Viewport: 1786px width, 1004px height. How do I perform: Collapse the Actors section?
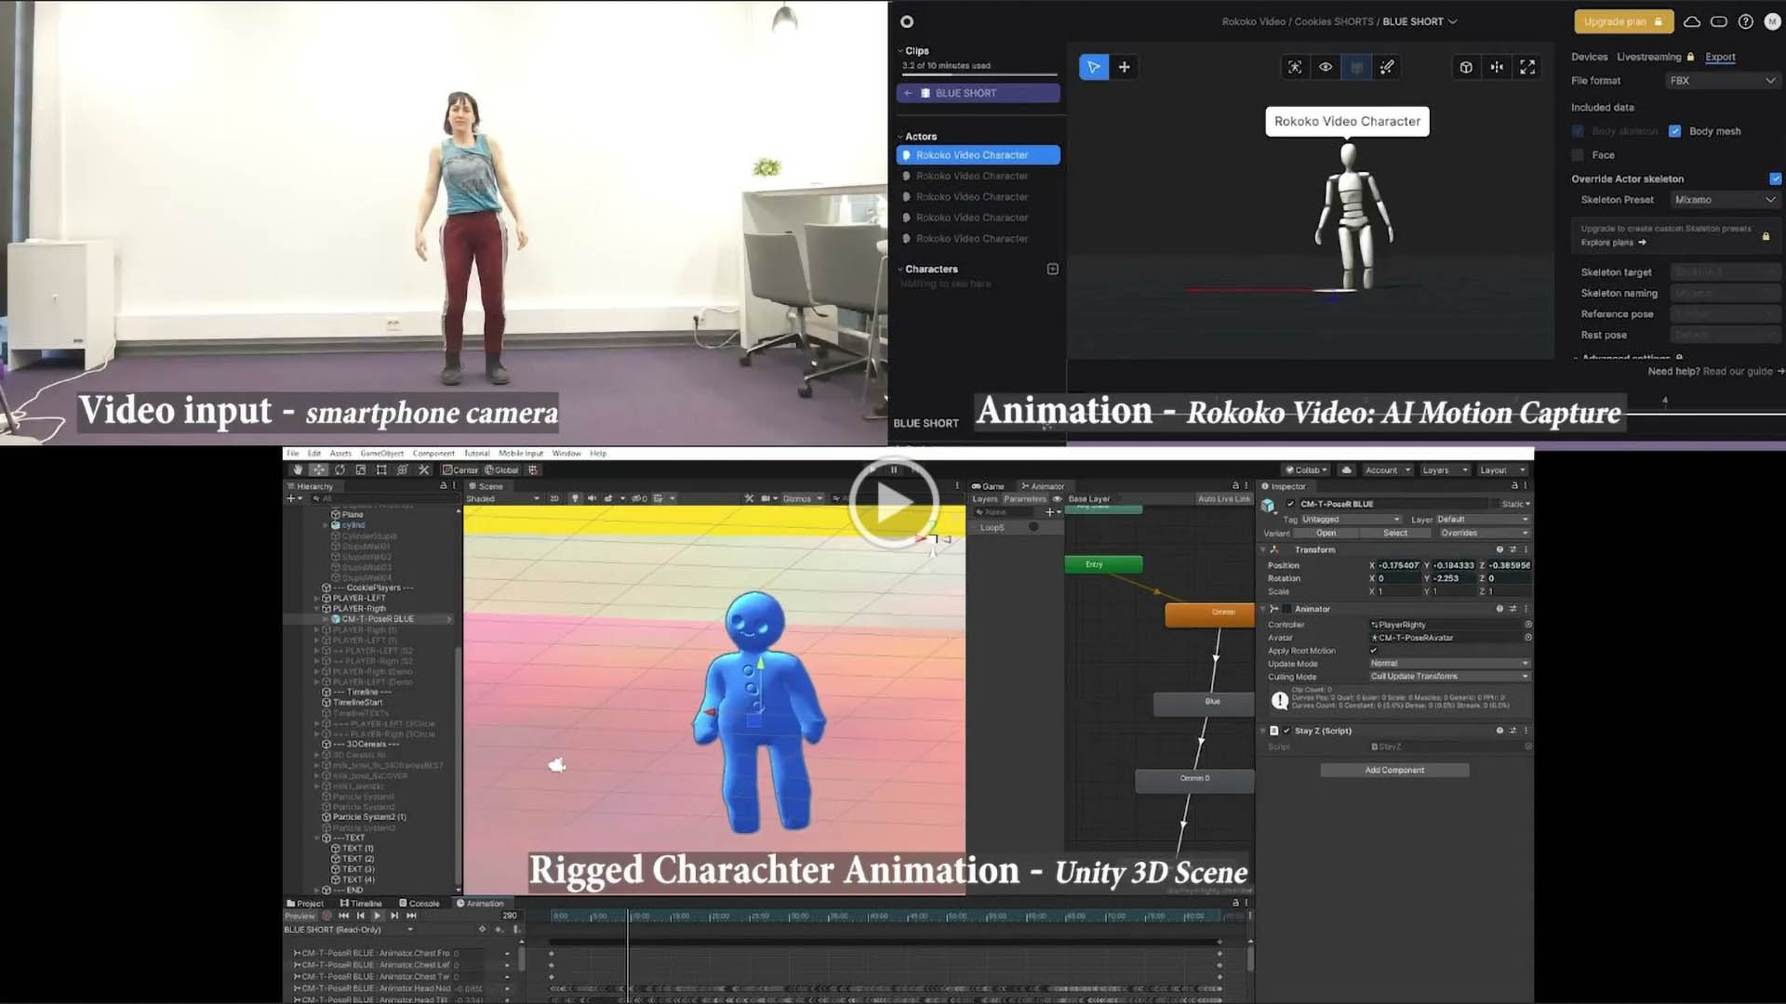[900, 137]
